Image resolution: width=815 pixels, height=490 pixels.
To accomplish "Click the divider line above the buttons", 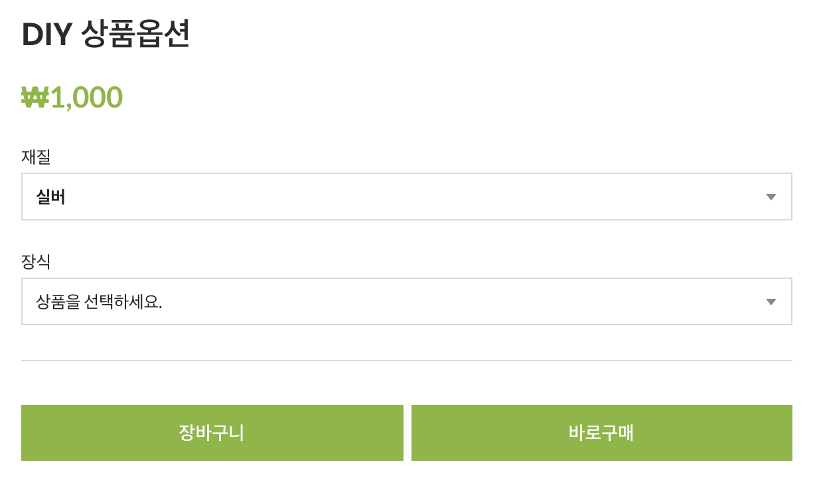I will pyautogui.click(x=406, y=361).
